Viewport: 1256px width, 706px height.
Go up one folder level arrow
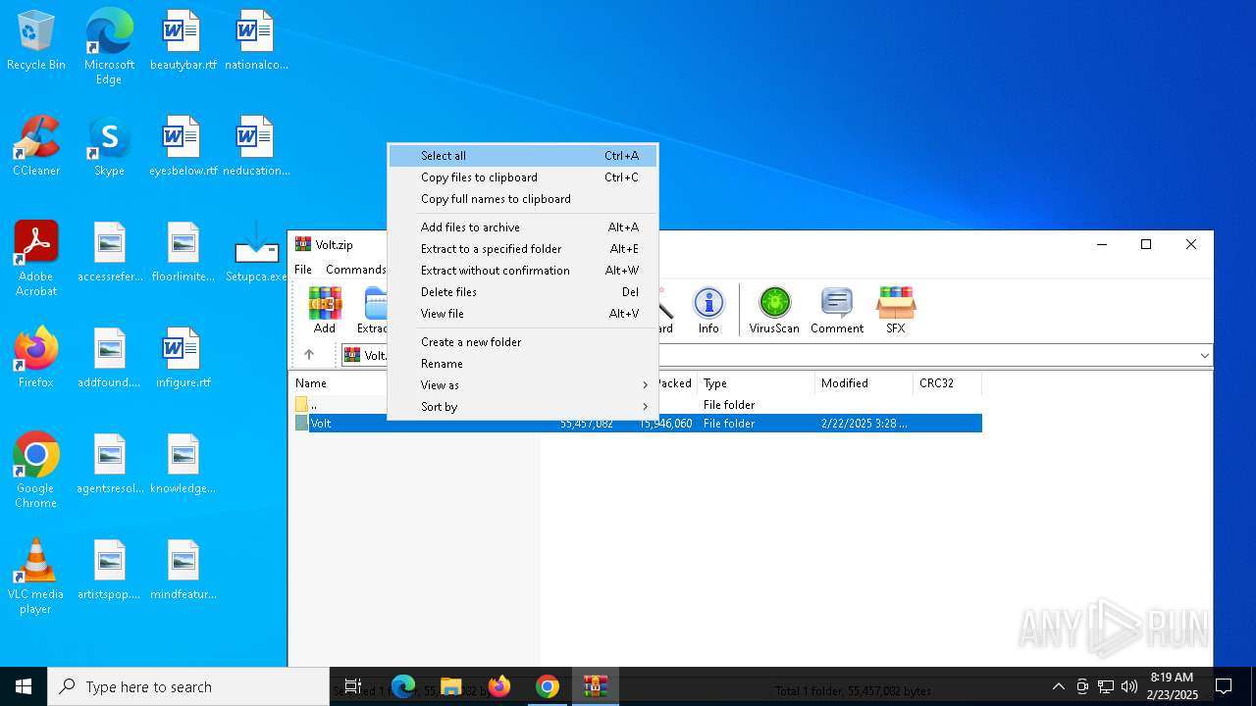pyautogui.click(x=309, y=355)
